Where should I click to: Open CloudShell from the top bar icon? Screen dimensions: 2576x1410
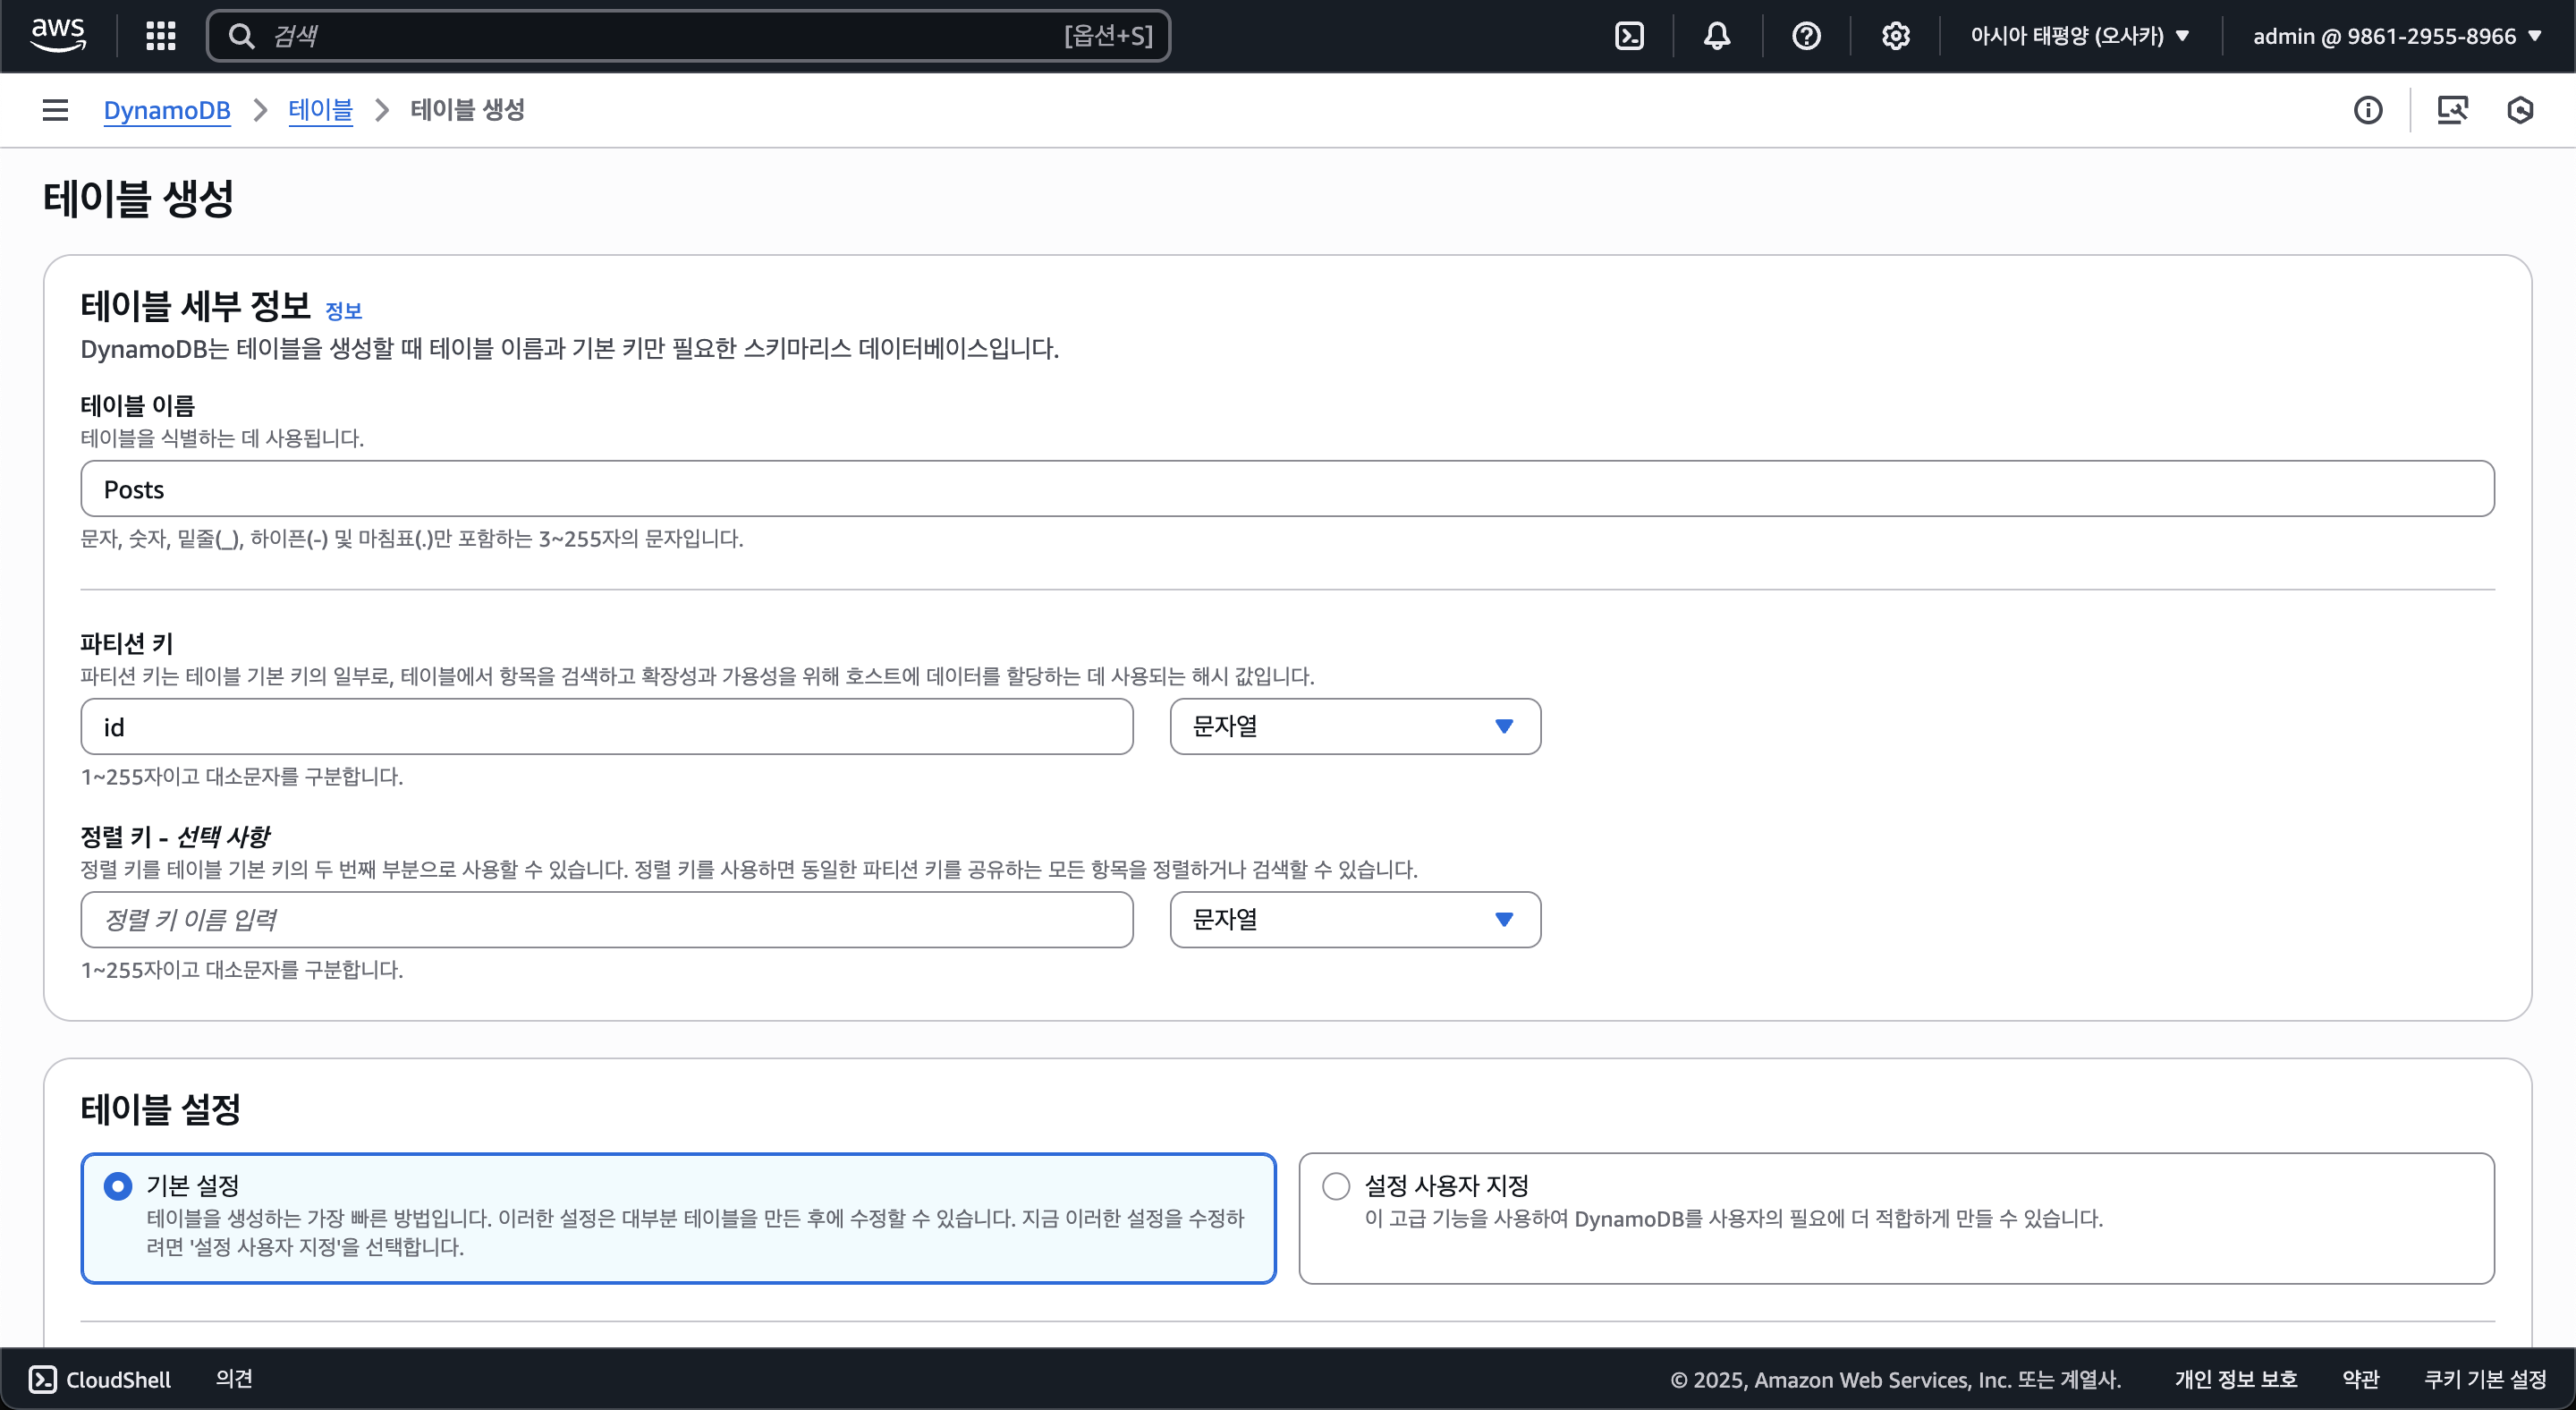coord(1629,36)
